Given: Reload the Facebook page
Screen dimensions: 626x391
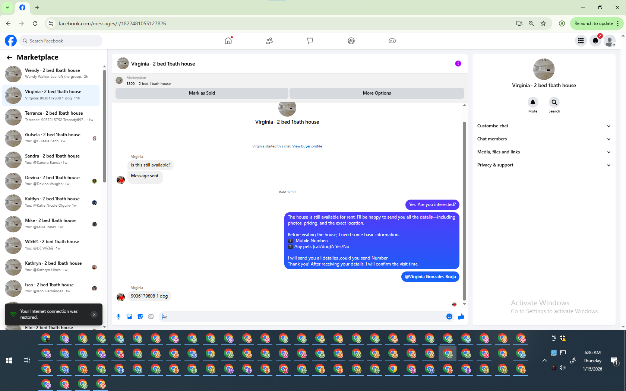Looking at the screenshot, I should [35, 23].
